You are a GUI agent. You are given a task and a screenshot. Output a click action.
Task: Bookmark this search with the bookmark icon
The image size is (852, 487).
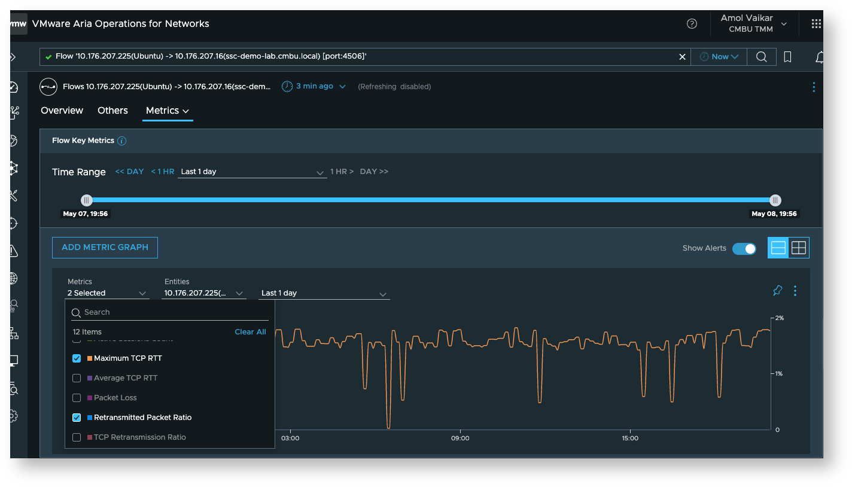(x=788, y=57)
